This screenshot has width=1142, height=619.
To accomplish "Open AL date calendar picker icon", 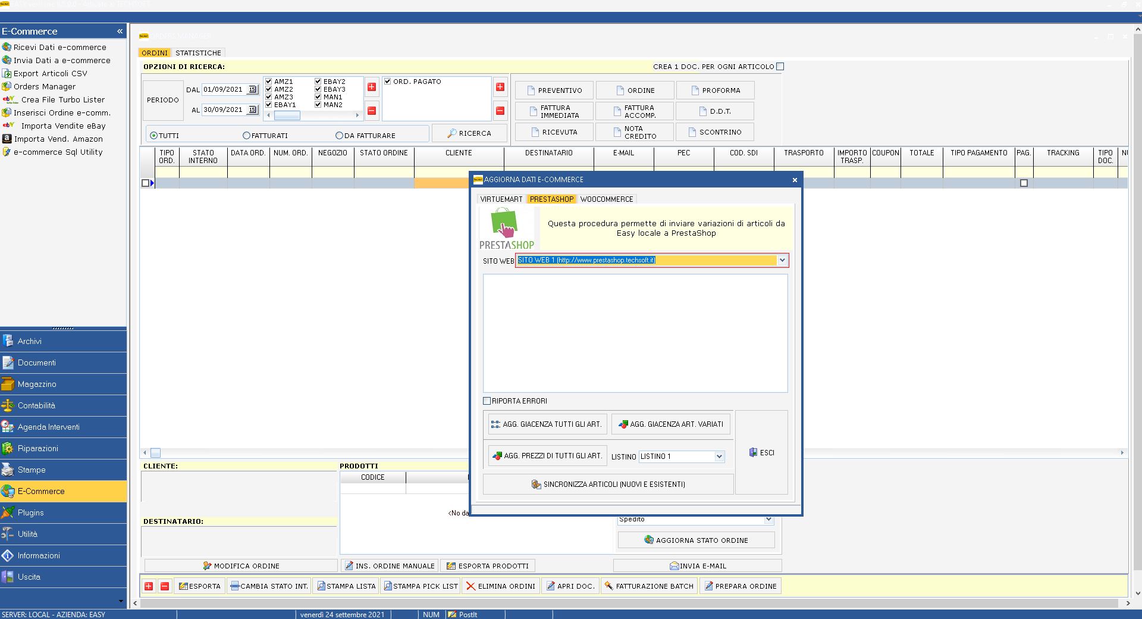I will click(x=252, y=110).
